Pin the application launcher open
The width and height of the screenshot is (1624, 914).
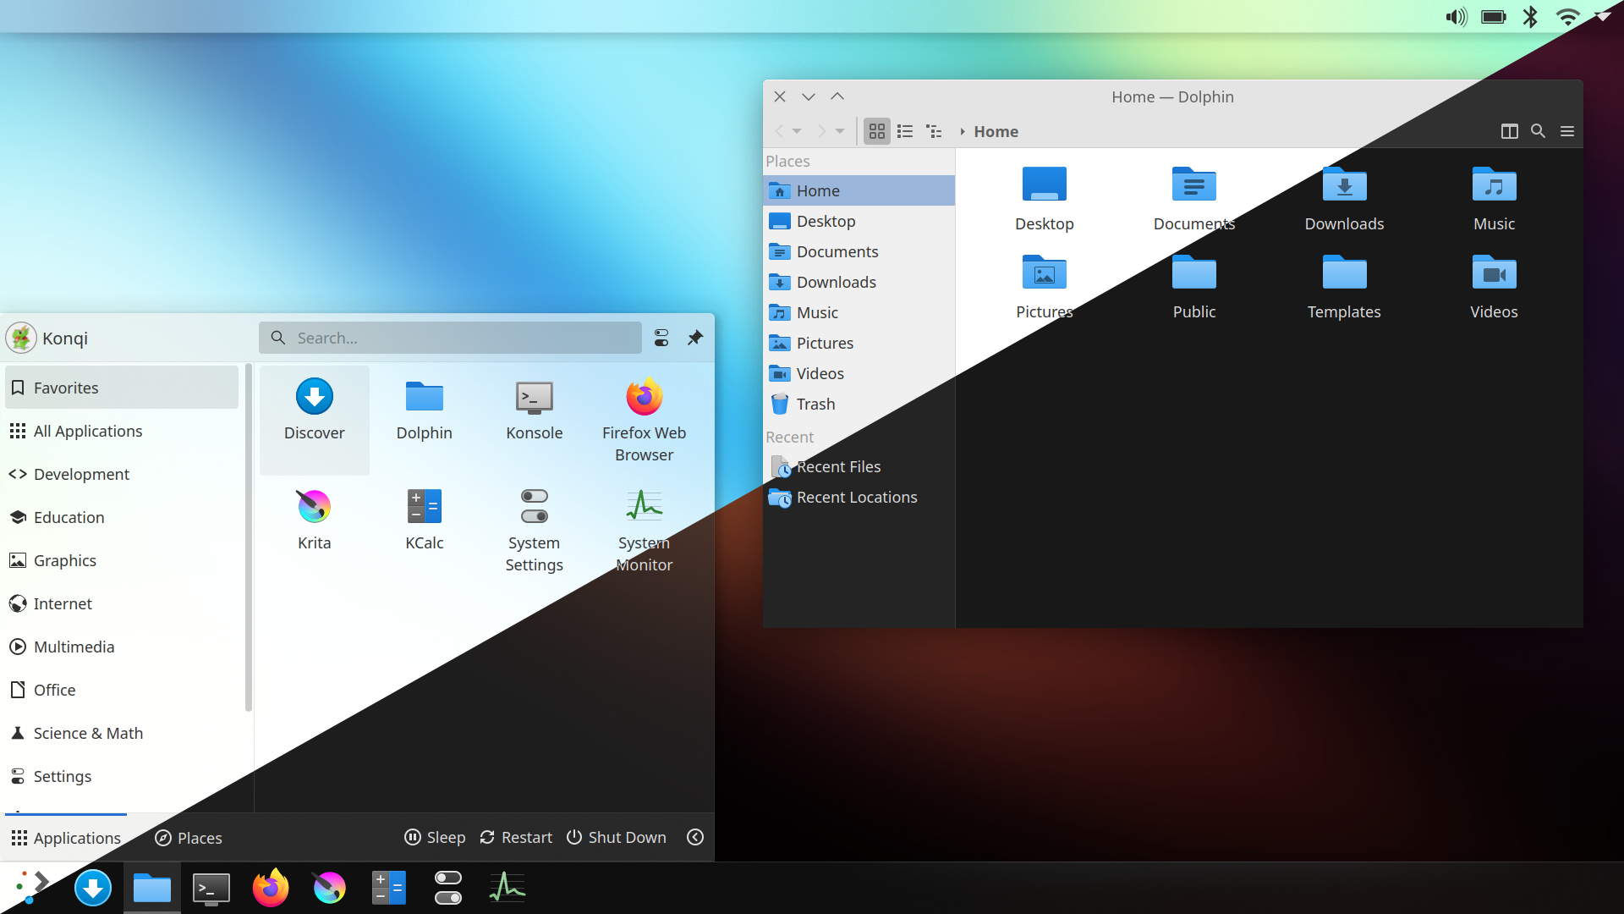(x=695, y=338)
